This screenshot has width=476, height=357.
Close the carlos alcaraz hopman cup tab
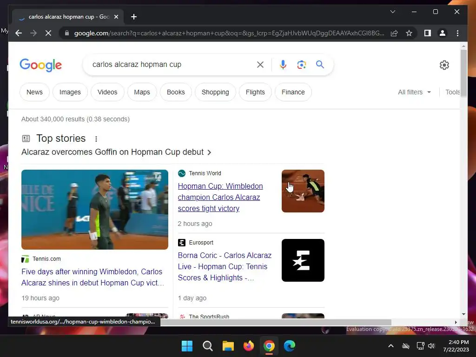116,17
